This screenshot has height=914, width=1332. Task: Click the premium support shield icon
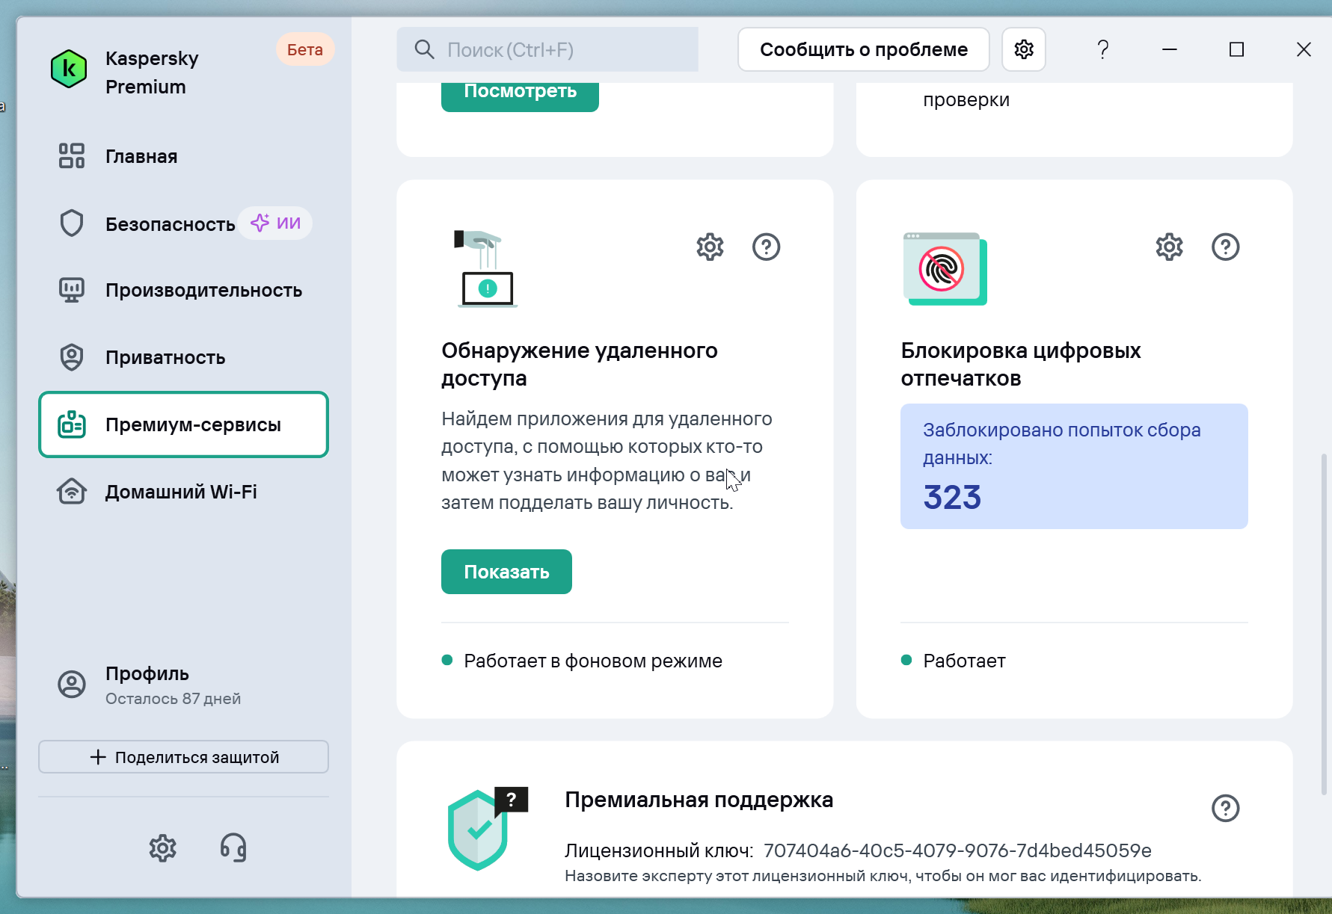[x=487, y=828]
